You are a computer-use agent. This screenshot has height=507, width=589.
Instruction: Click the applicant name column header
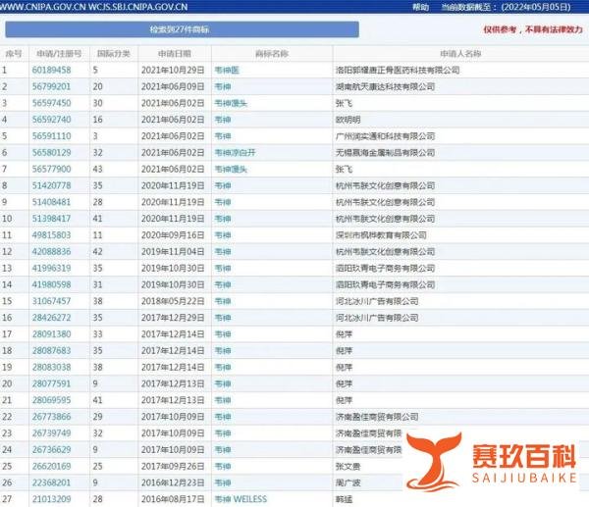[461, 54]
